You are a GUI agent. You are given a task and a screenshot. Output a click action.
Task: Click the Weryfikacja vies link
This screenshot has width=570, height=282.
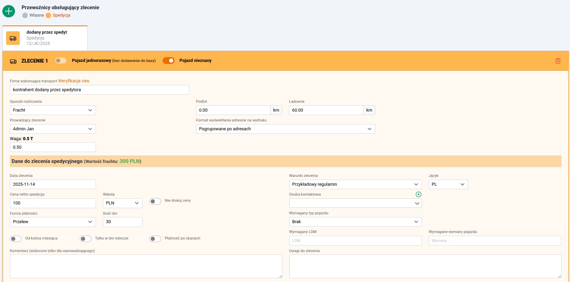click(74, 81)
